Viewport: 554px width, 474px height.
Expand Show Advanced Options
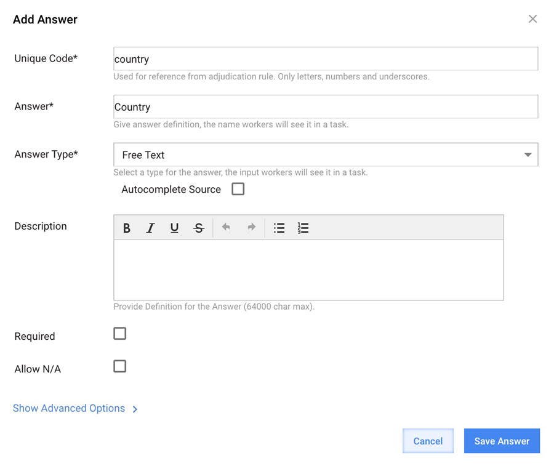(x=75, y=408)
